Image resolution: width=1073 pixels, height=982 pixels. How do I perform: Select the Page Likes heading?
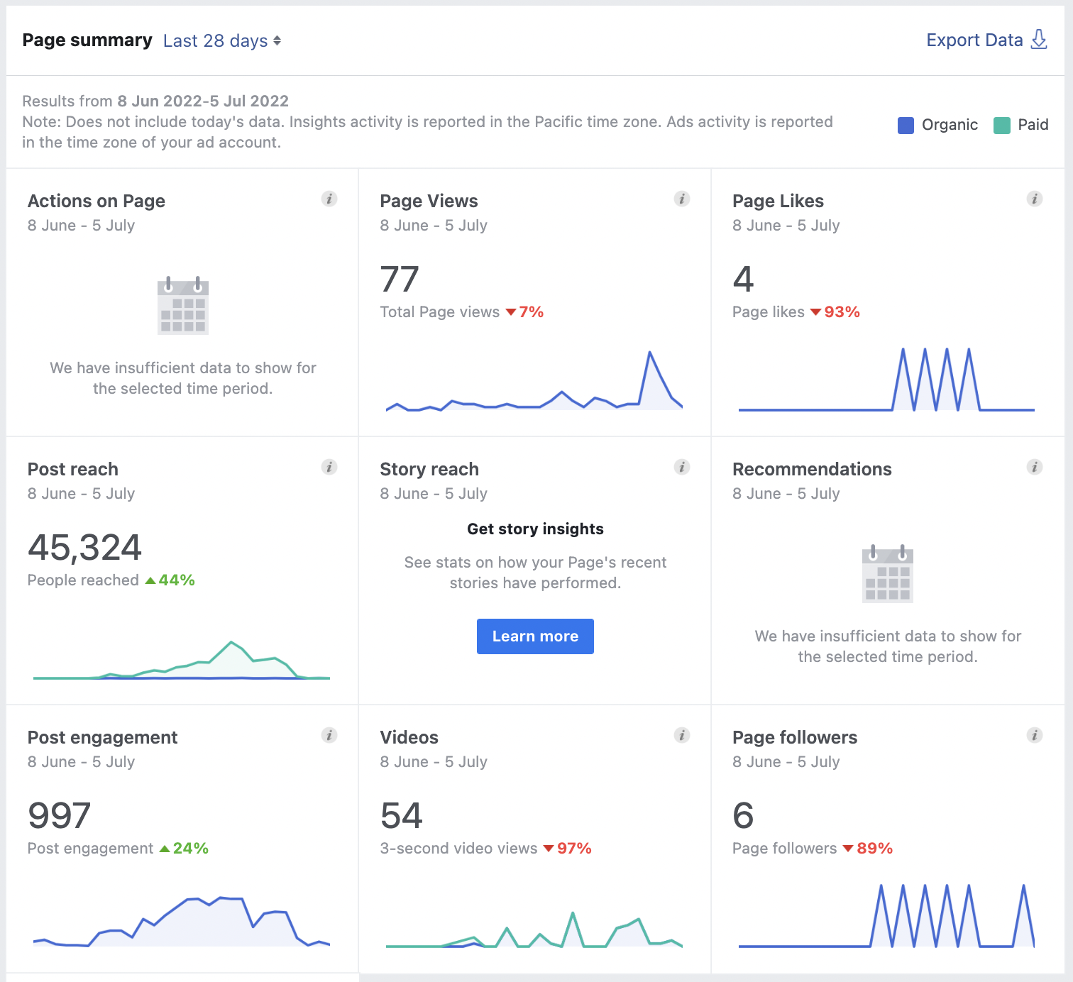click(x=778, y=202)
